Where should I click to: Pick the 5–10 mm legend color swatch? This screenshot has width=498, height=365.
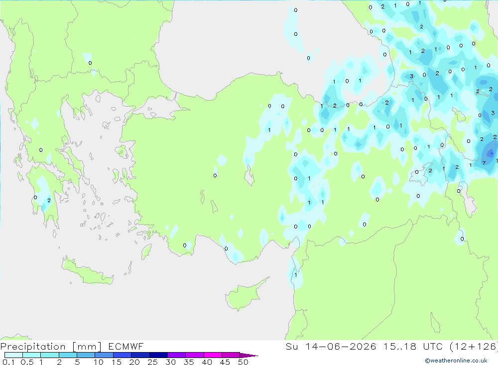pos(86,355)
